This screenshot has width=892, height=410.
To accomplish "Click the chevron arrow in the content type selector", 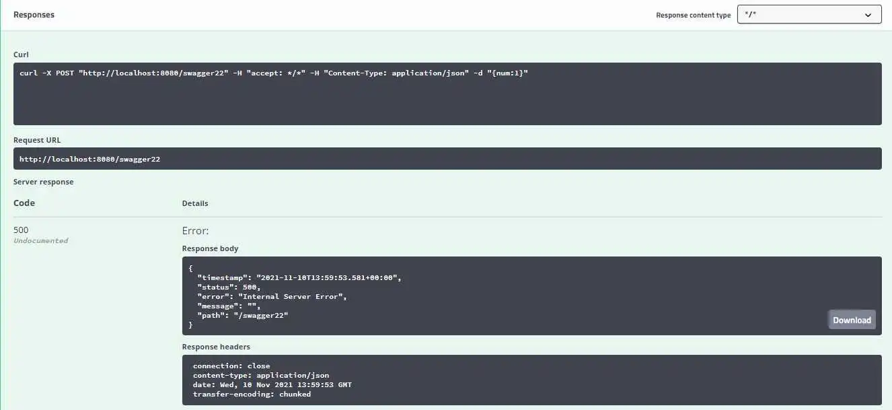I will click(867, 15).
